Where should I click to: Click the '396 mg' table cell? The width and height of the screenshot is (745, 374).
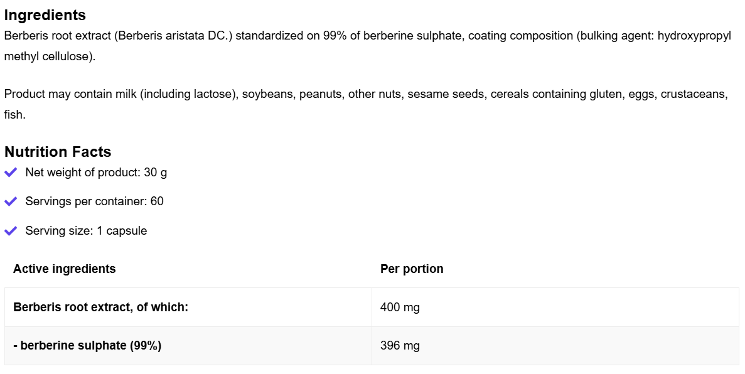pos(400,346)
